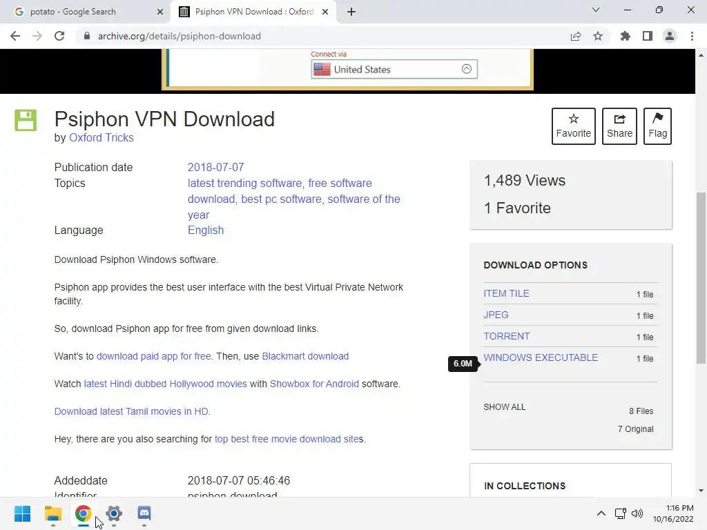Open publication date 2018-07-07 link
This screenshot has height=530, width=707.
pos(216,167)
